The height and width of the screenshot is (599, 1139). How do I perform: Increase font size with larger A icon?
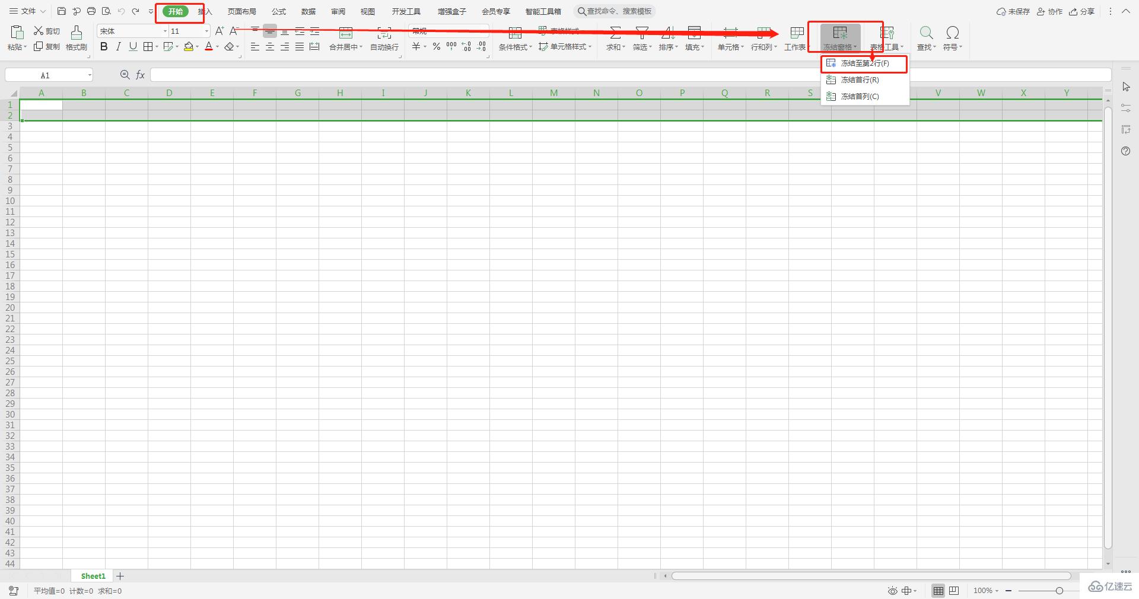219,31
